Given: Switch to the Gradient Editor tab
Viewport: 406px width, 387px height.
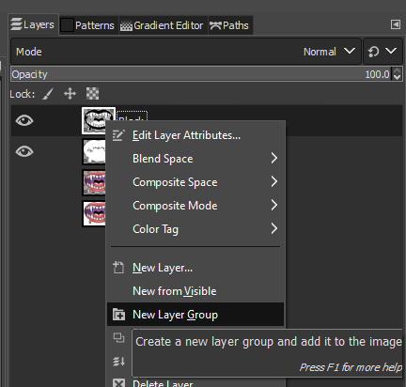Looking at the screenshot, I should click(x=163, y=25).
